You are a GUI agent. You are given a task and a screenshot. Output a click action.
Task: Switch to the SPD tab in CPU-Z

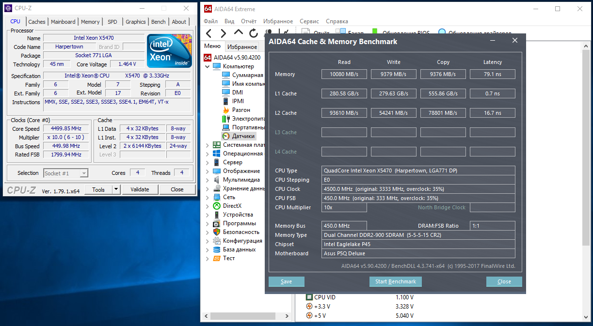[x=112, y=22]
